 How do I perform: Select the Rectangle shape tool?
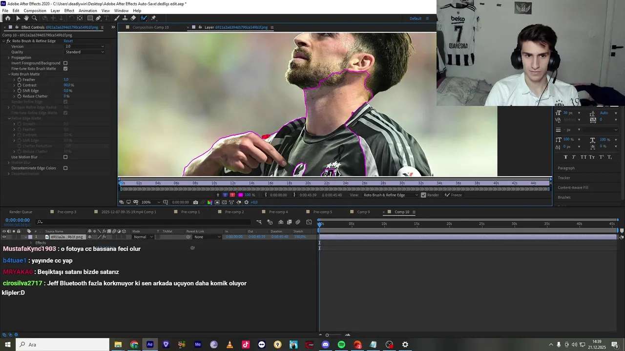tap(90, 18)
